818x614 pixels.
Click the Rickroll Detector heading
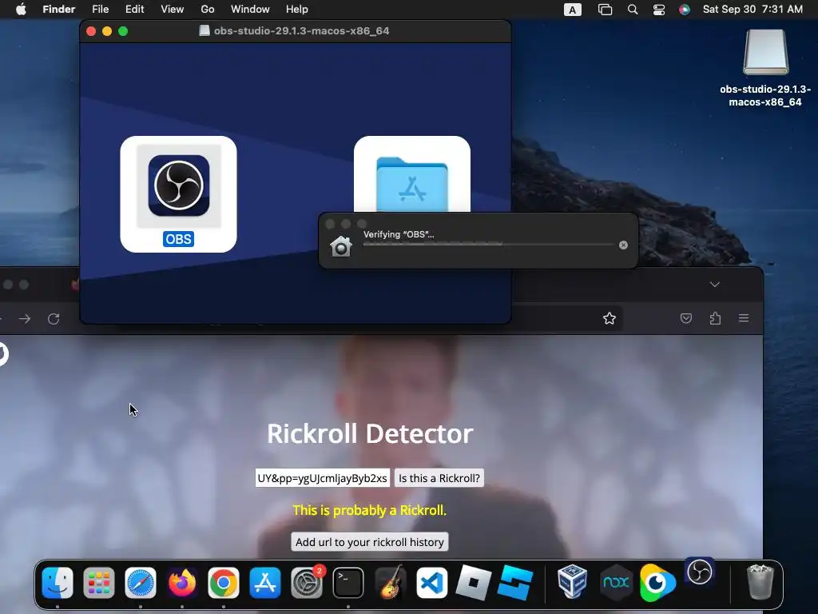(x=370, y=433)
